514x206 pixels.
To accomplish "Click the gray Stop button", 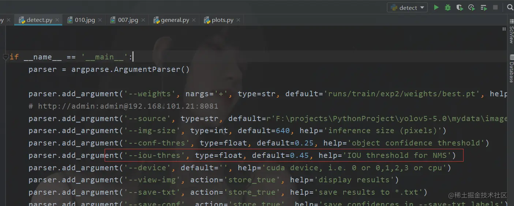I will click(x=495, y=7).
